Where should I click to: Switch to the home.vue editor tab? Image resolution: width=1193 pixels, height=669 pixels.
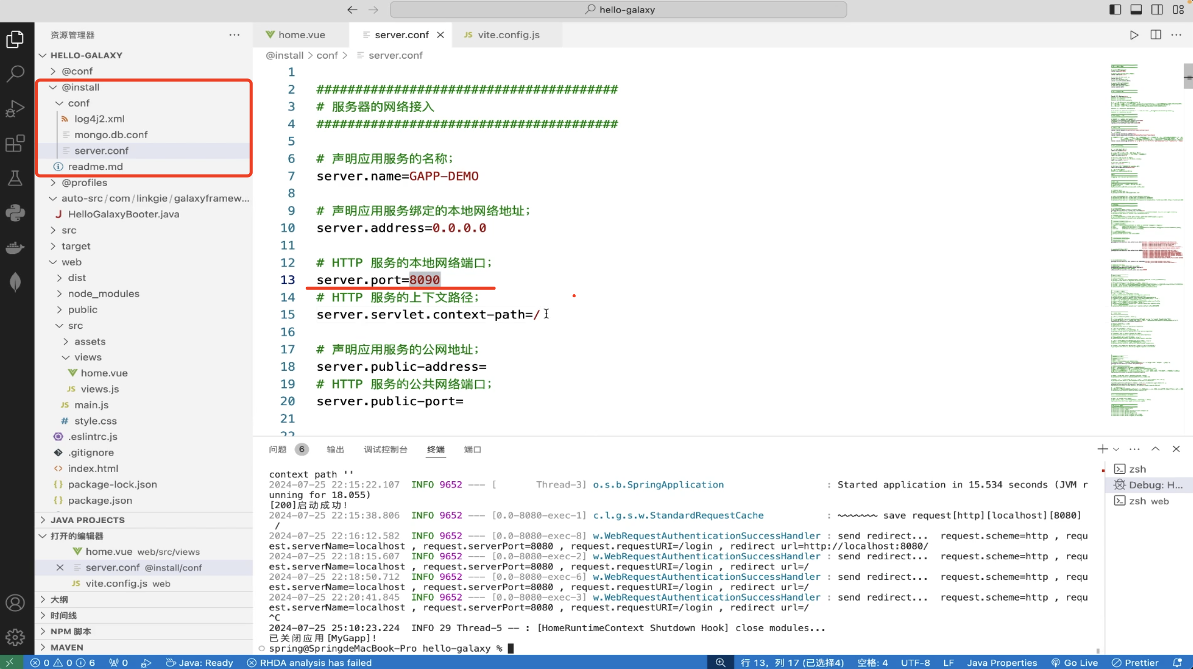click(301, 35)
